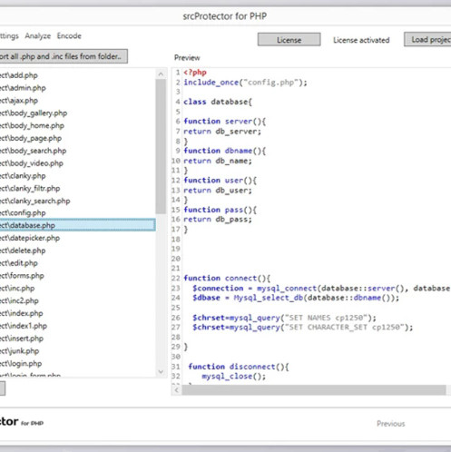Click the SET CHARACTER_SET cp1250 query line
The image size is (451, 452).
pyautogui.click(x=303, y=328)
